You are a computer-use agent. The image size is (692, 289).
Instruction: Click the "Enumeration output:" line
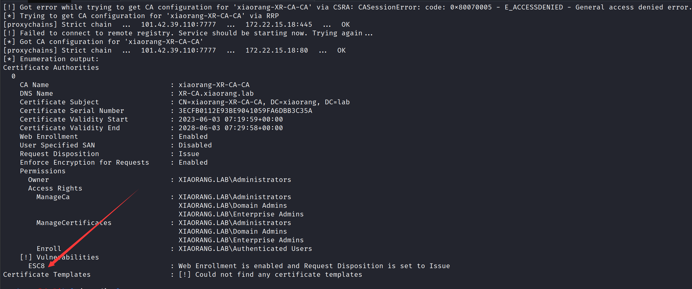(x=59, y=59)
